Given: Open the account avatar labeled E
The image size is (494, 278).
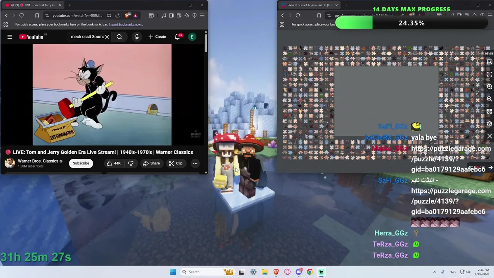Looking at the screenshot, I should coord(192,37).
